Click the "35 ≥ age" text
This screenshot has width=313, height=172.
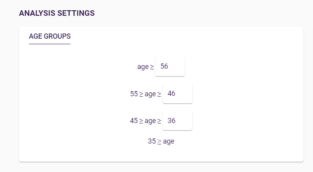[161, 141]
